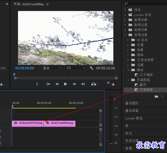Viewport: 167px width, 153px height.
Task: Expand hidden panels with top-left double chevron
Action: (7, 4)
